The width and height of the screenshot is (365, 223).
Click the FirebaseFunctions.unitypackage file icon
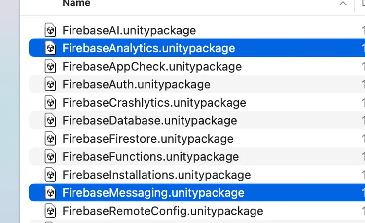click(50, 157)
